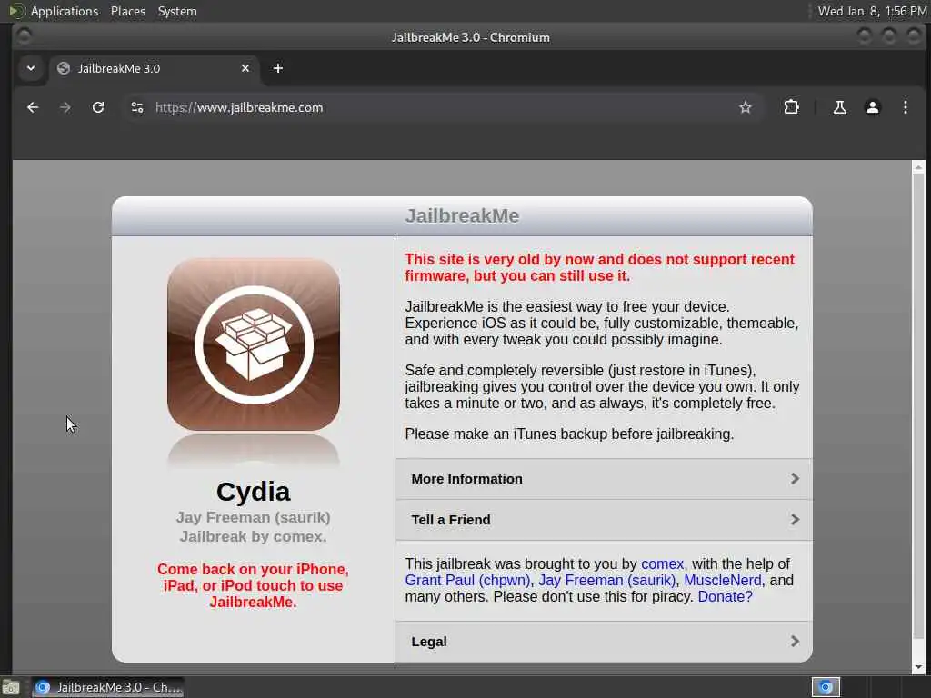Screen dimensions: 931x698
Task: Click the applications menu logo icon
Action: click(16, 11)
